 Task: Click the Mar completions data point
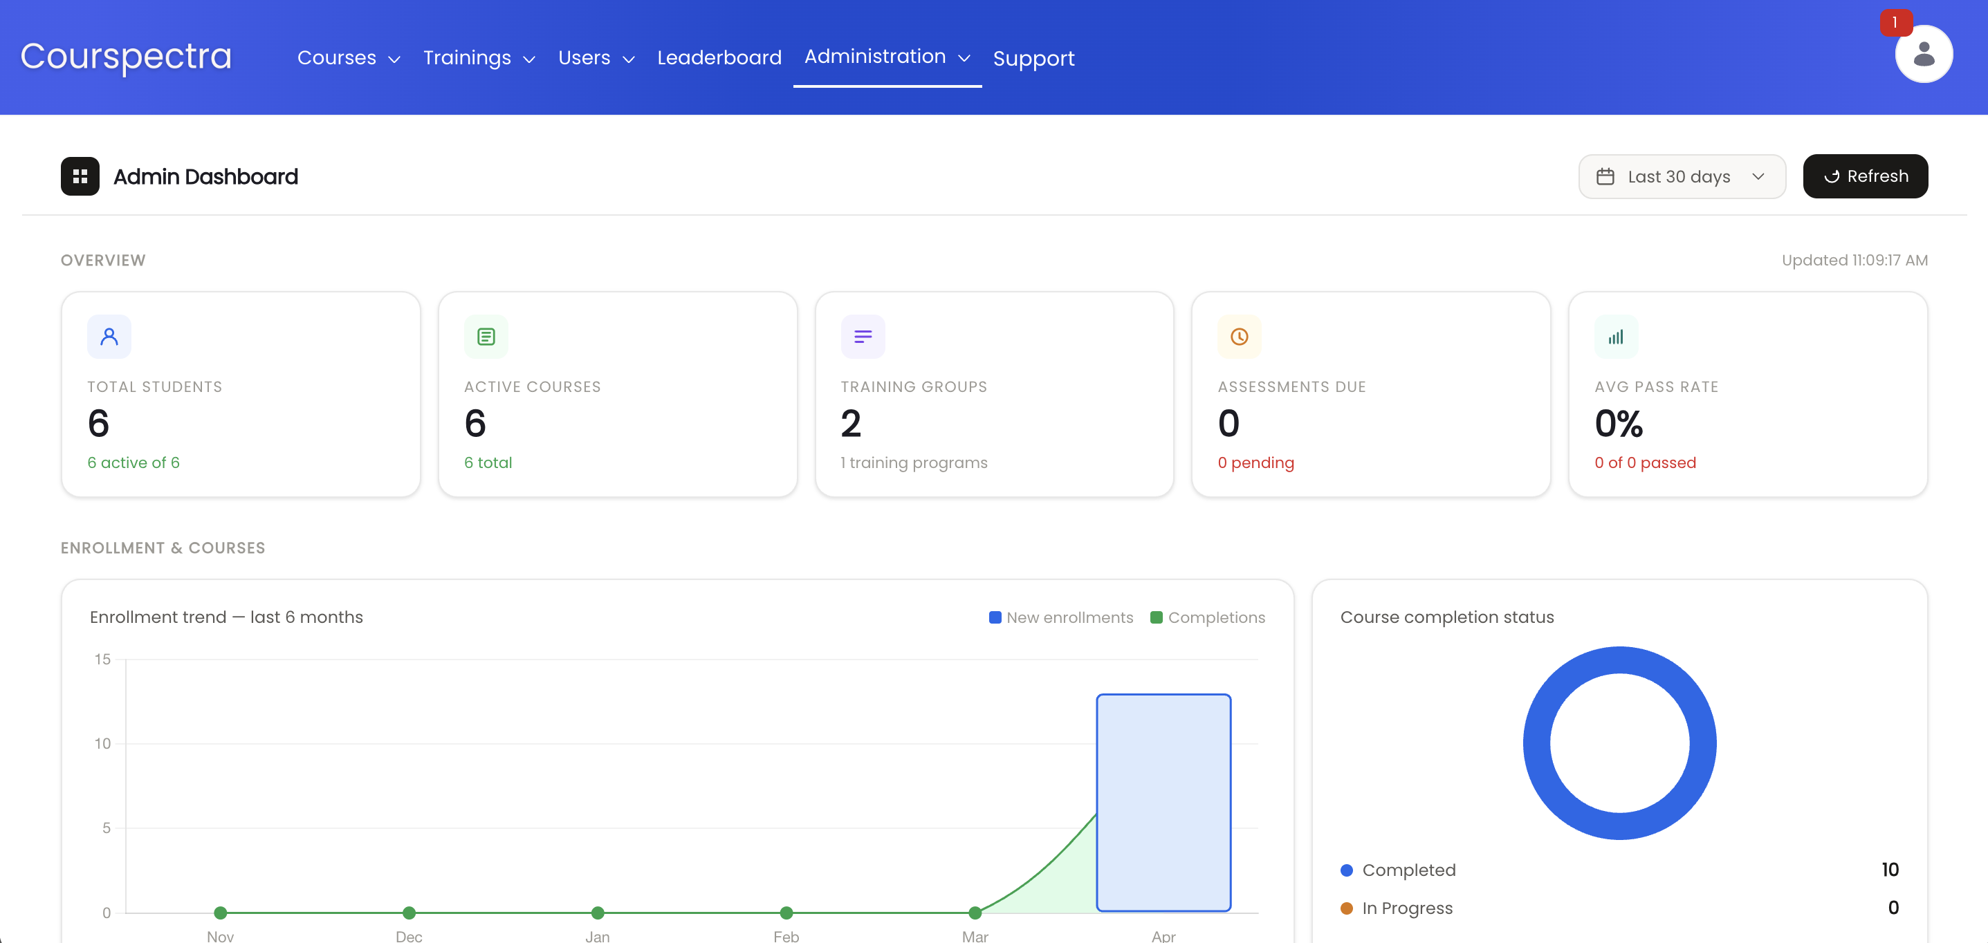975,913
